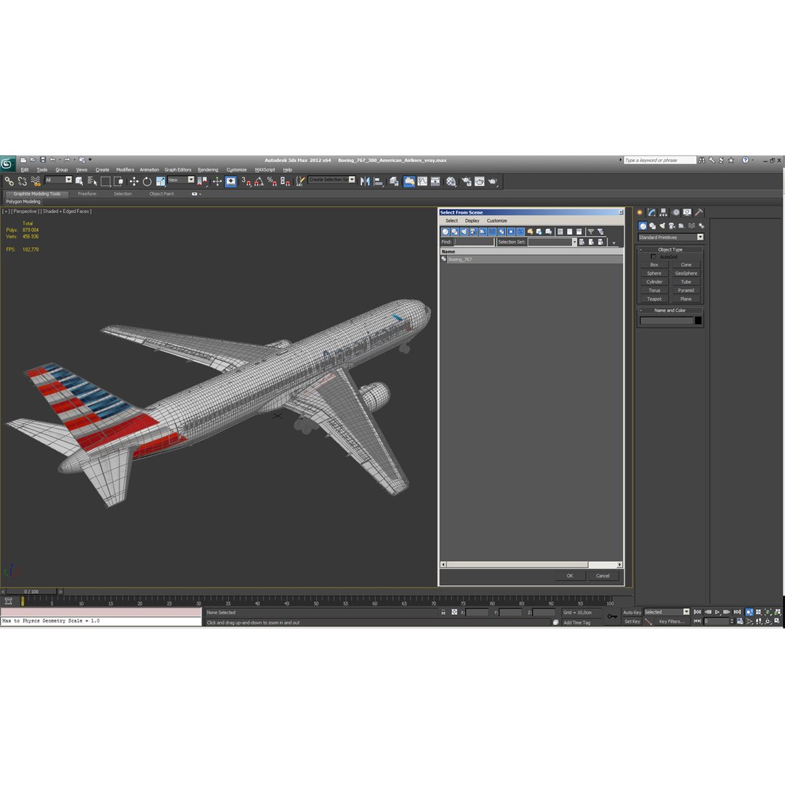Click the Mirror tool icon
Image resolution: width=785 pixels, height=785 pixels.
[x=365, y=181]
